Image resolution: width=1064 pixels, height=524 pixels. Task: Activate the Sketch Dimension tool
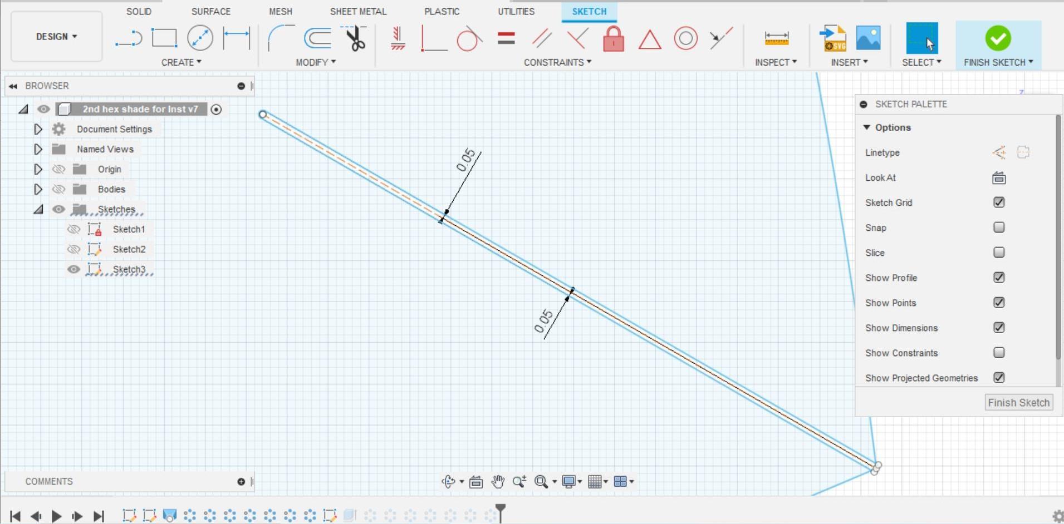pos(237,38)
